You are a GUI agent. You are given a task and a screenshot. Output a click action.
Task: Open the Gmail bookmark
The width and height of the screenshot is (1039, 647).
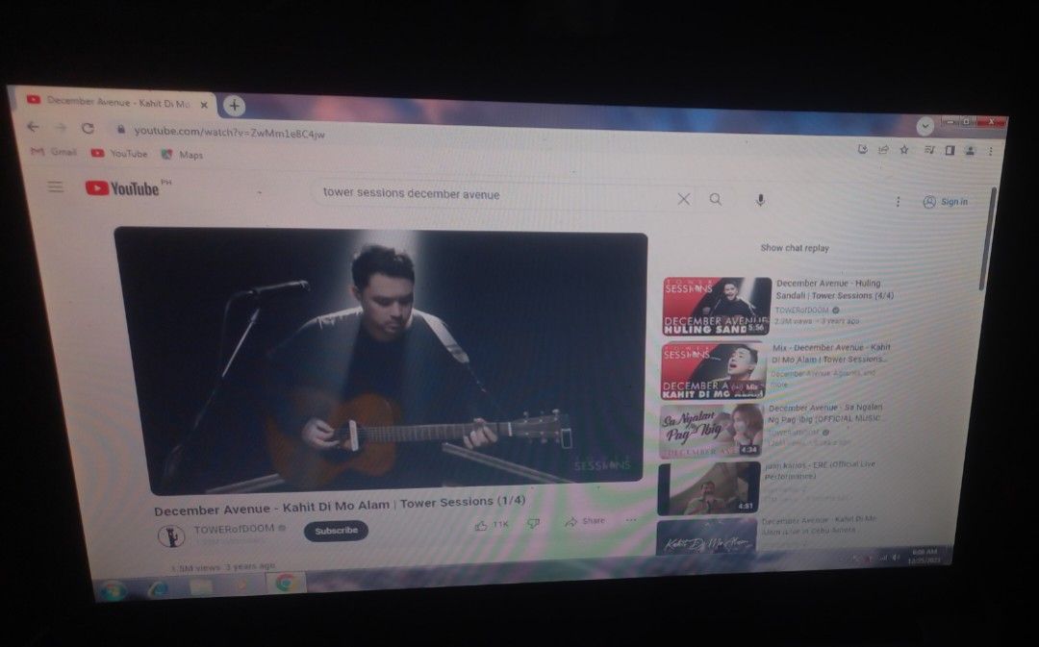pos(54,152)
